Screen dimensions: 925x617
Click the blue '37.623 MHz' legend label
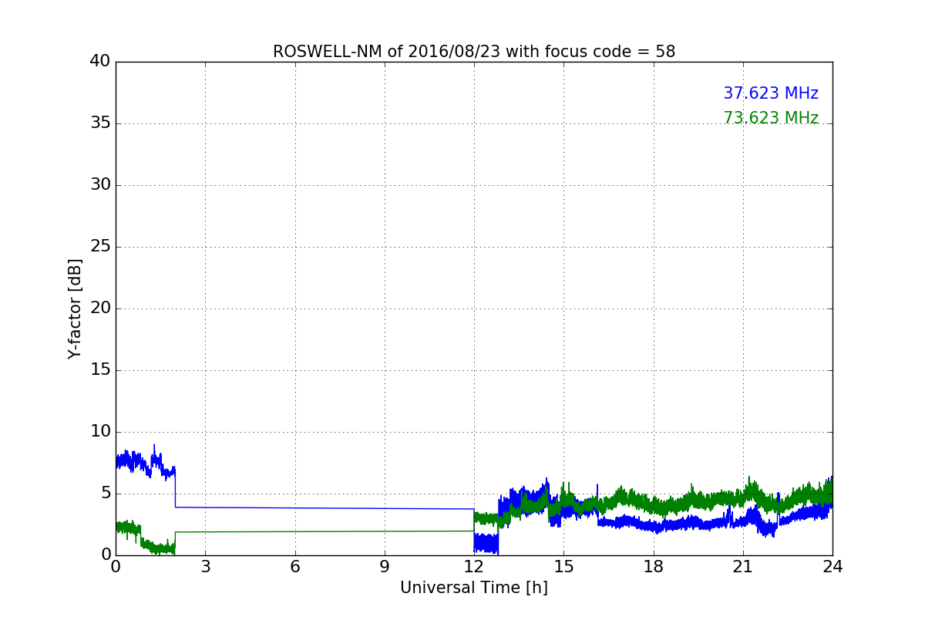coord(771,93)
